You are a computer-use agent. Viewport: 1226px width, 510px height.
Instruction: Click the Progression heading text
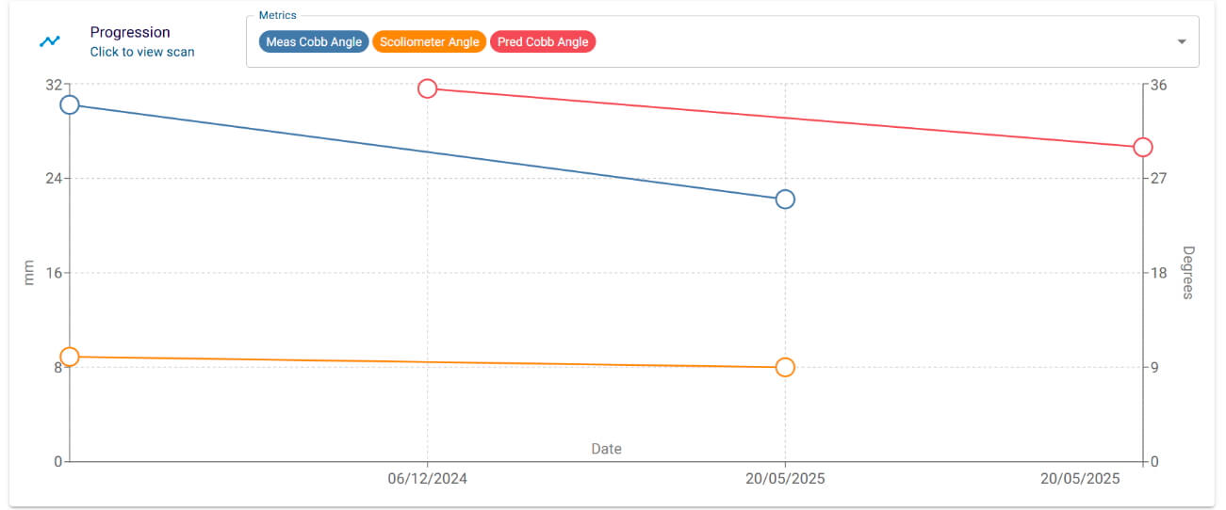[130, 33]
